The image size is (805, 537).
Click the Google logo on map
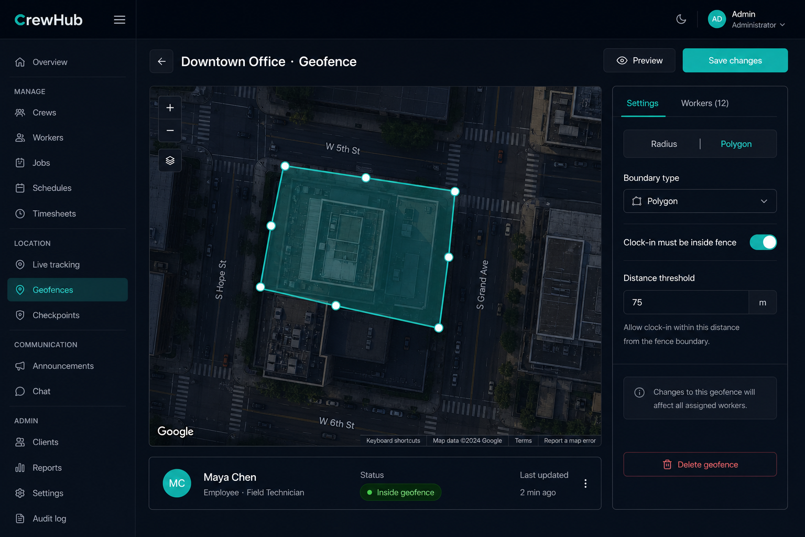click(x=176, y=432)
